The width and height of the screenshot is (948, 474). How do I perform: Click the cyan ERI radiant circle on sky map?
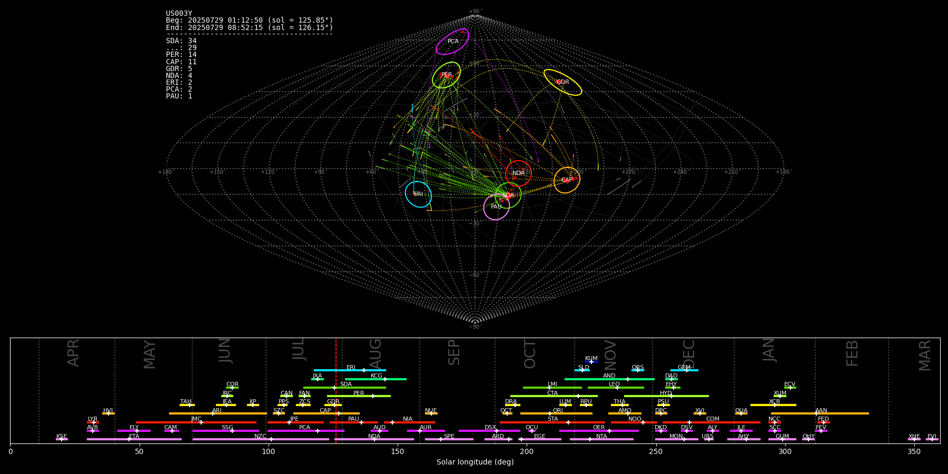[x=418, y=194]
